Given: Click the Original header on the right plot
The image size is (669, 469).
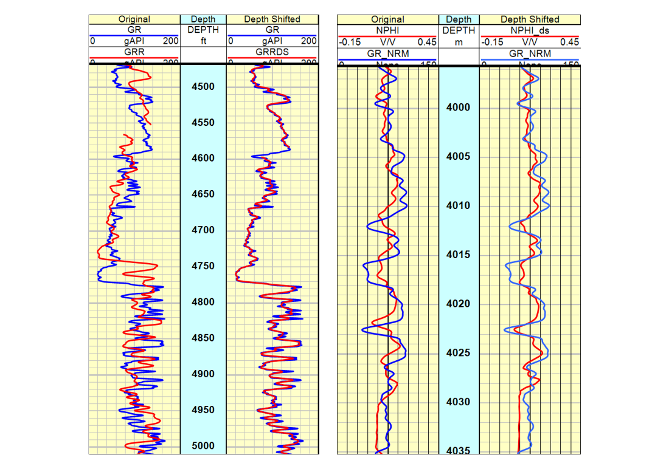Looking at the screenshot, I should (387, 19).
